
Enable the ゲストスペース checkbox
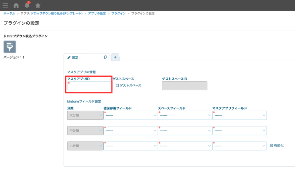pyautogui.click(x=117, y=85)
